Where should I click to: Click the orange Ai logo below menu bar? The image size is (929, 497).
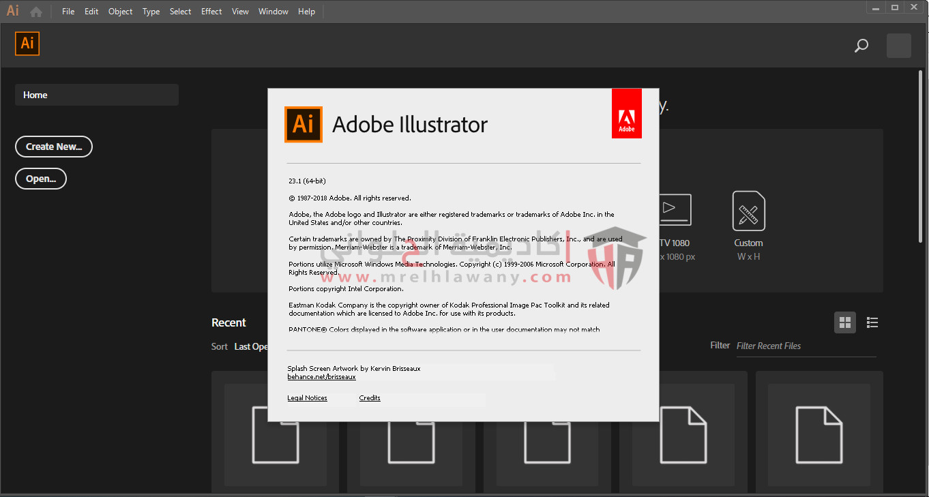27,44
